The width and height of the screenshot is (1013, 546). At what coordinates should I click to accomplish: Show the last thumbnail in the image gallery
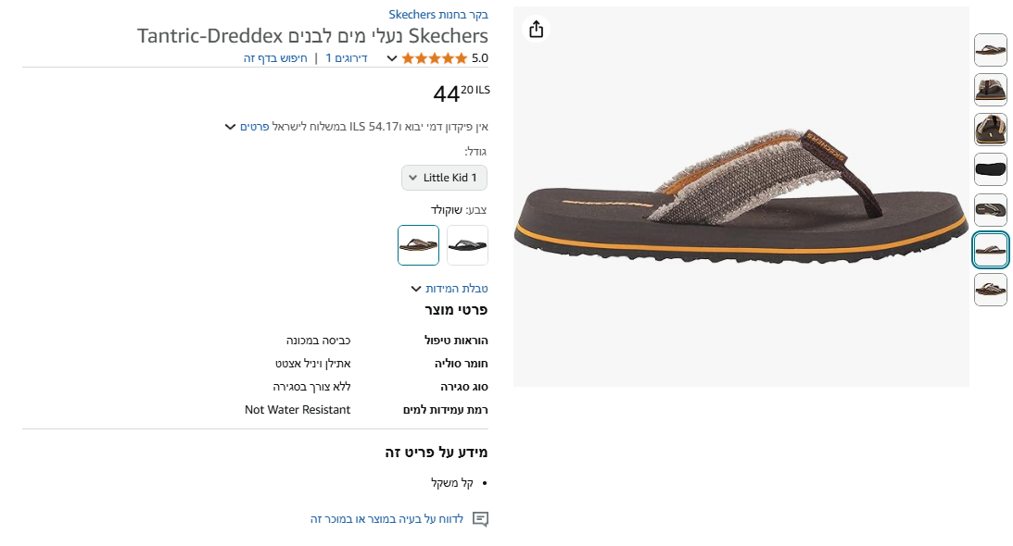click(x=990, y=290)
